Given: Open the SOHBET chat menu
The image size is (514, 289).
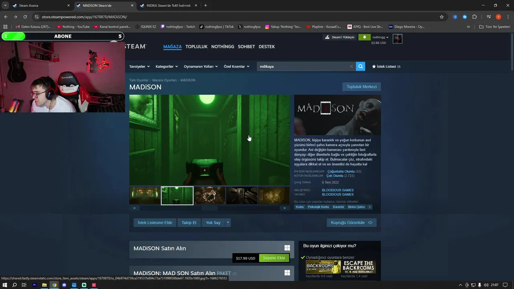Looking at the screenshot, I should pos(246,47).
